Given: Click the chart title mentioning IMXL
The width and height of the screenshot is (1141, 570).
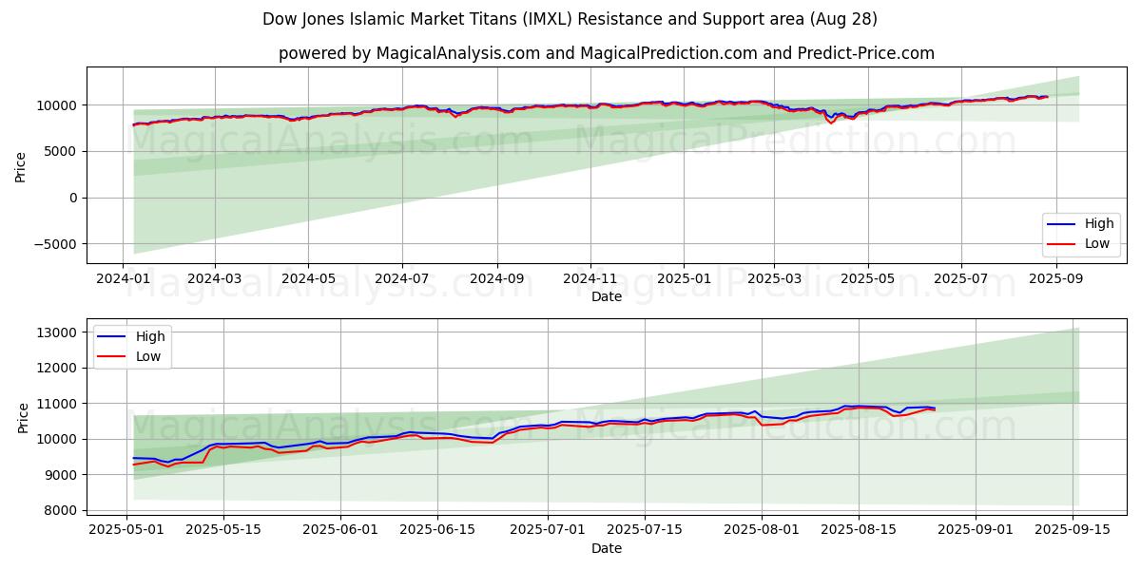Looking at the screenshot, I should click(570, 19).
